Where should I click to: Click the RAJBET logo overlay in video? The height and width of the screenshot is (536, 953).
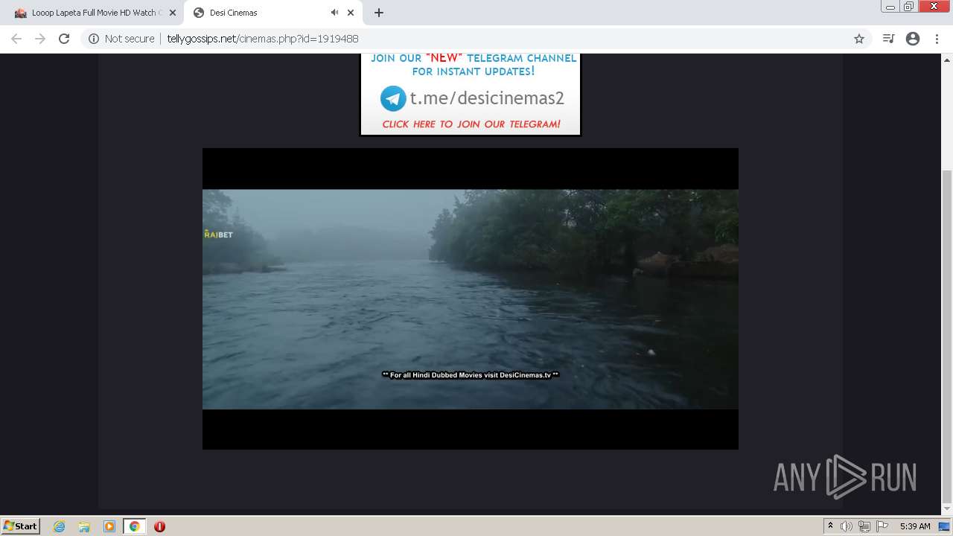pyautogui.click(x=219, y=234)
